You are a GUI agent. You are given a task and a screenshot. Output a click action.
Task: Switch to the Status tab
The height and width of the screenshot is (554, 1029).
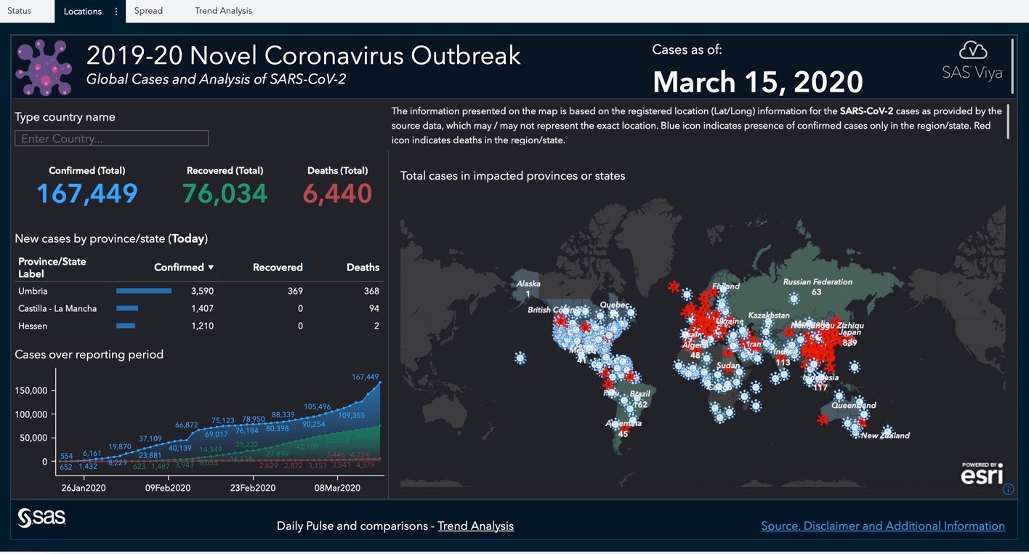coord(20,11)
